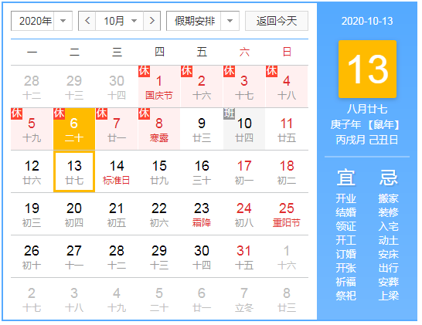Screen dimensions: 422x325
Task: Select greyed November 1 十六
Action: (x=287, y=257)
